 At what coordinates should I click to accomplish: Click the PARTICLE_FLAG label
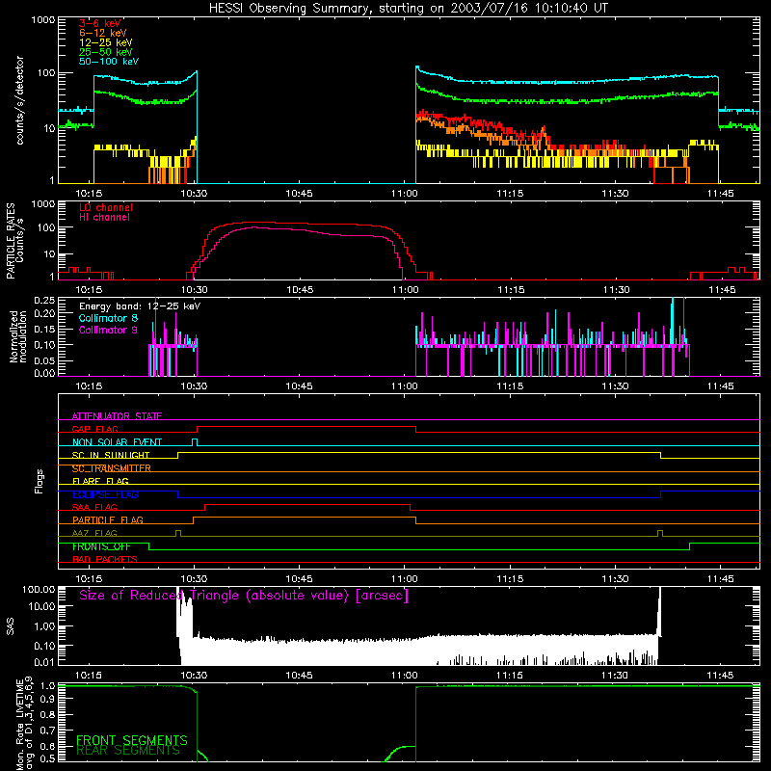[x=108, y=519]
